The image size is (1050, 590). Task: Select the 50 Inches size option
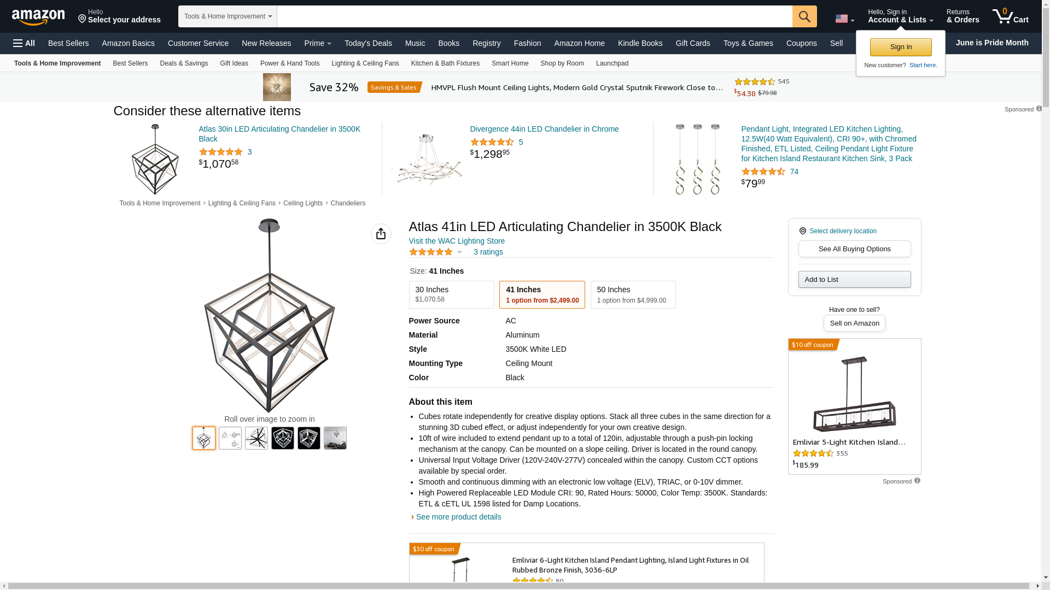(x=633, y=294)
